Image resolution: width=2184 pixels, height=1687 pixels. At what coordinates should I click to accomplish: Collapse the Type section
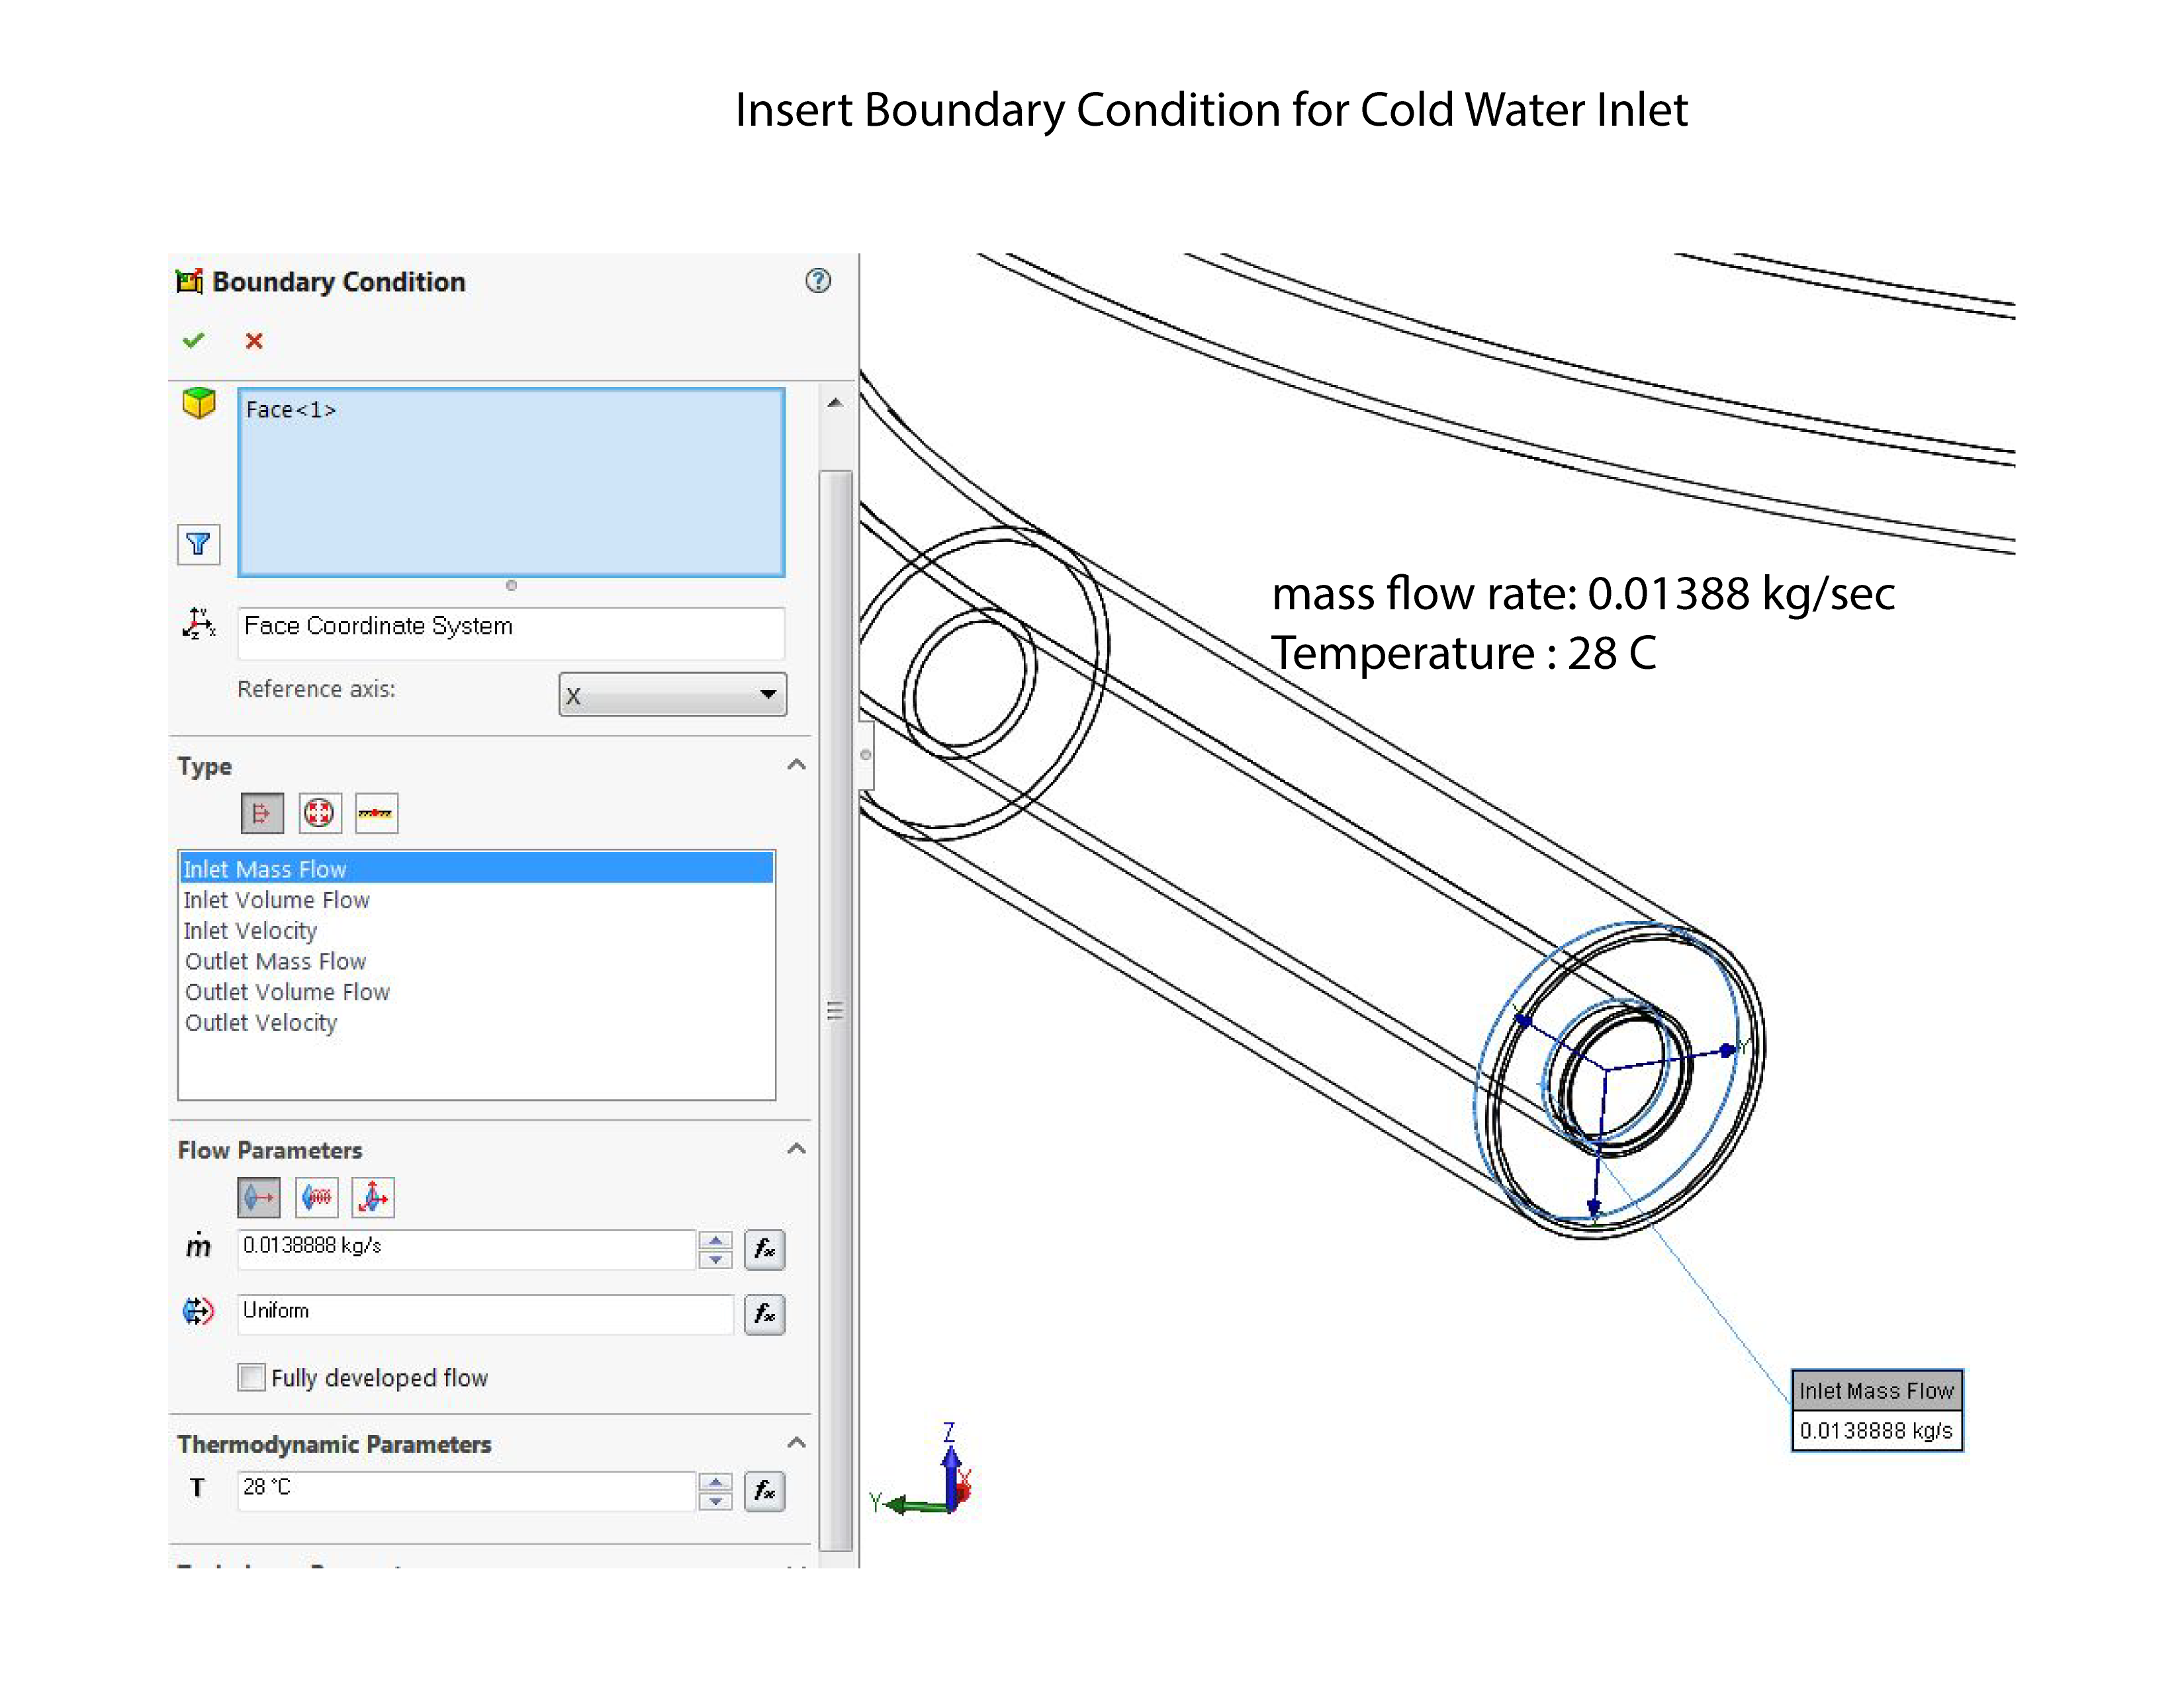coord(796,765)
